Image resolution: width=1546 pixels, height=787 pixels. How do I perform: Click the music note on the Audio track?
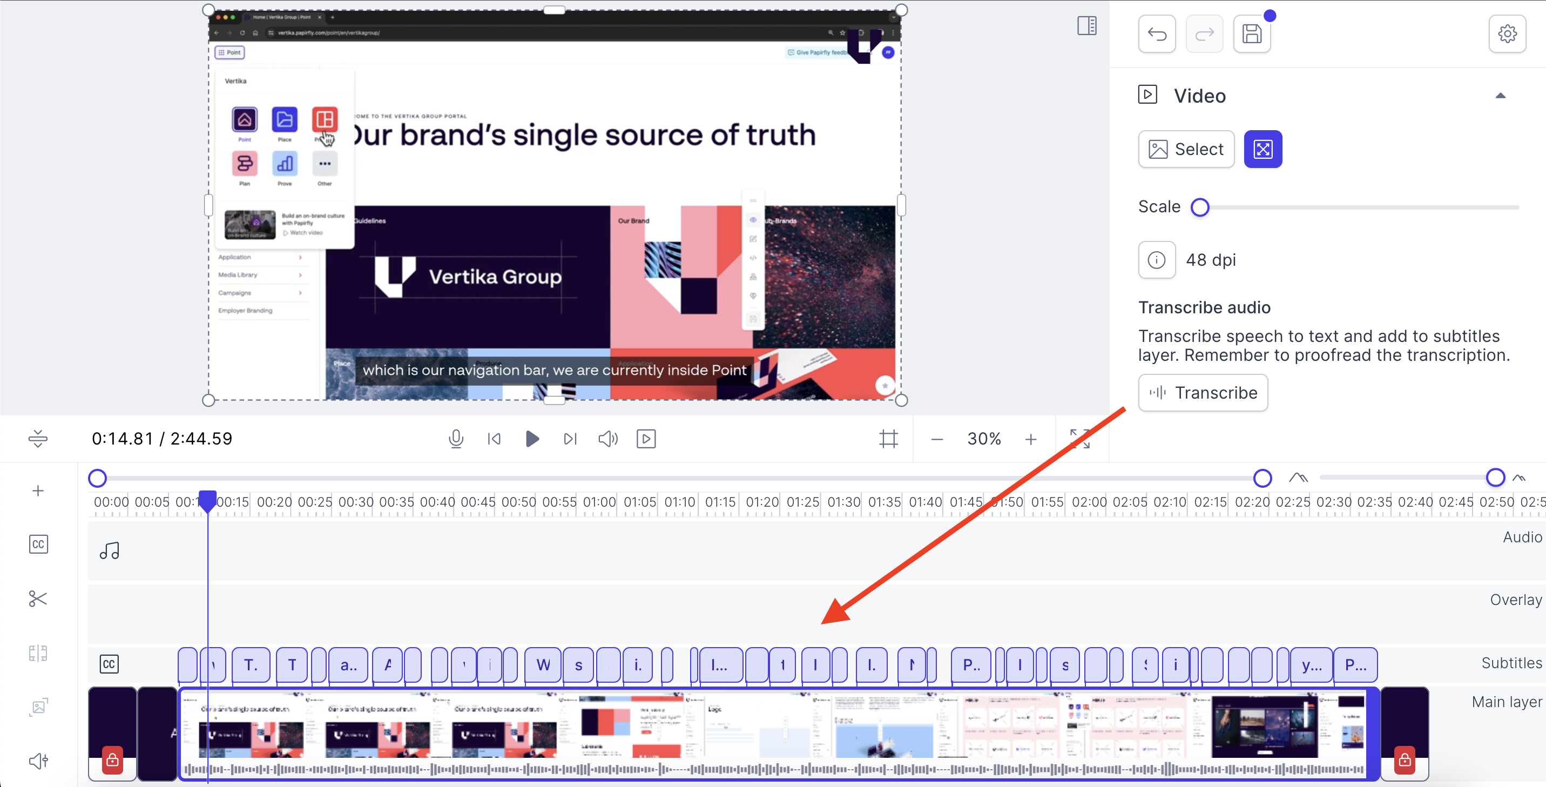pyautogui.click(x=109, y=550)
